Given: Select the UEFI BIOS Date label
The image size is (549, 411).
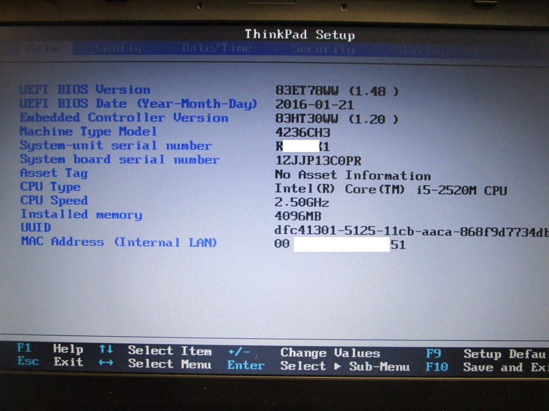Looking at the screenshot, I should pyautogui.click(x=139, y=103).
